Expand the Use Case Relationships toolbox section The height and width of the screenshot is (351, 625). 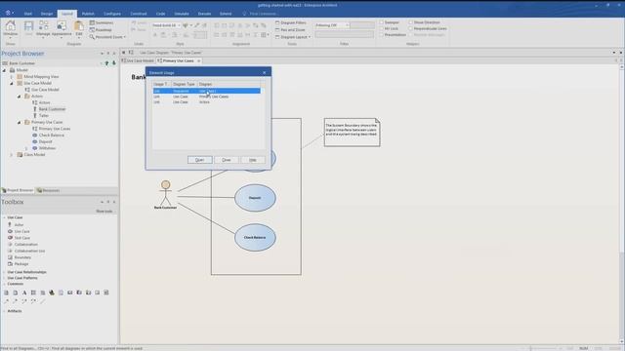pyautogui.click(x=26, y=272)
